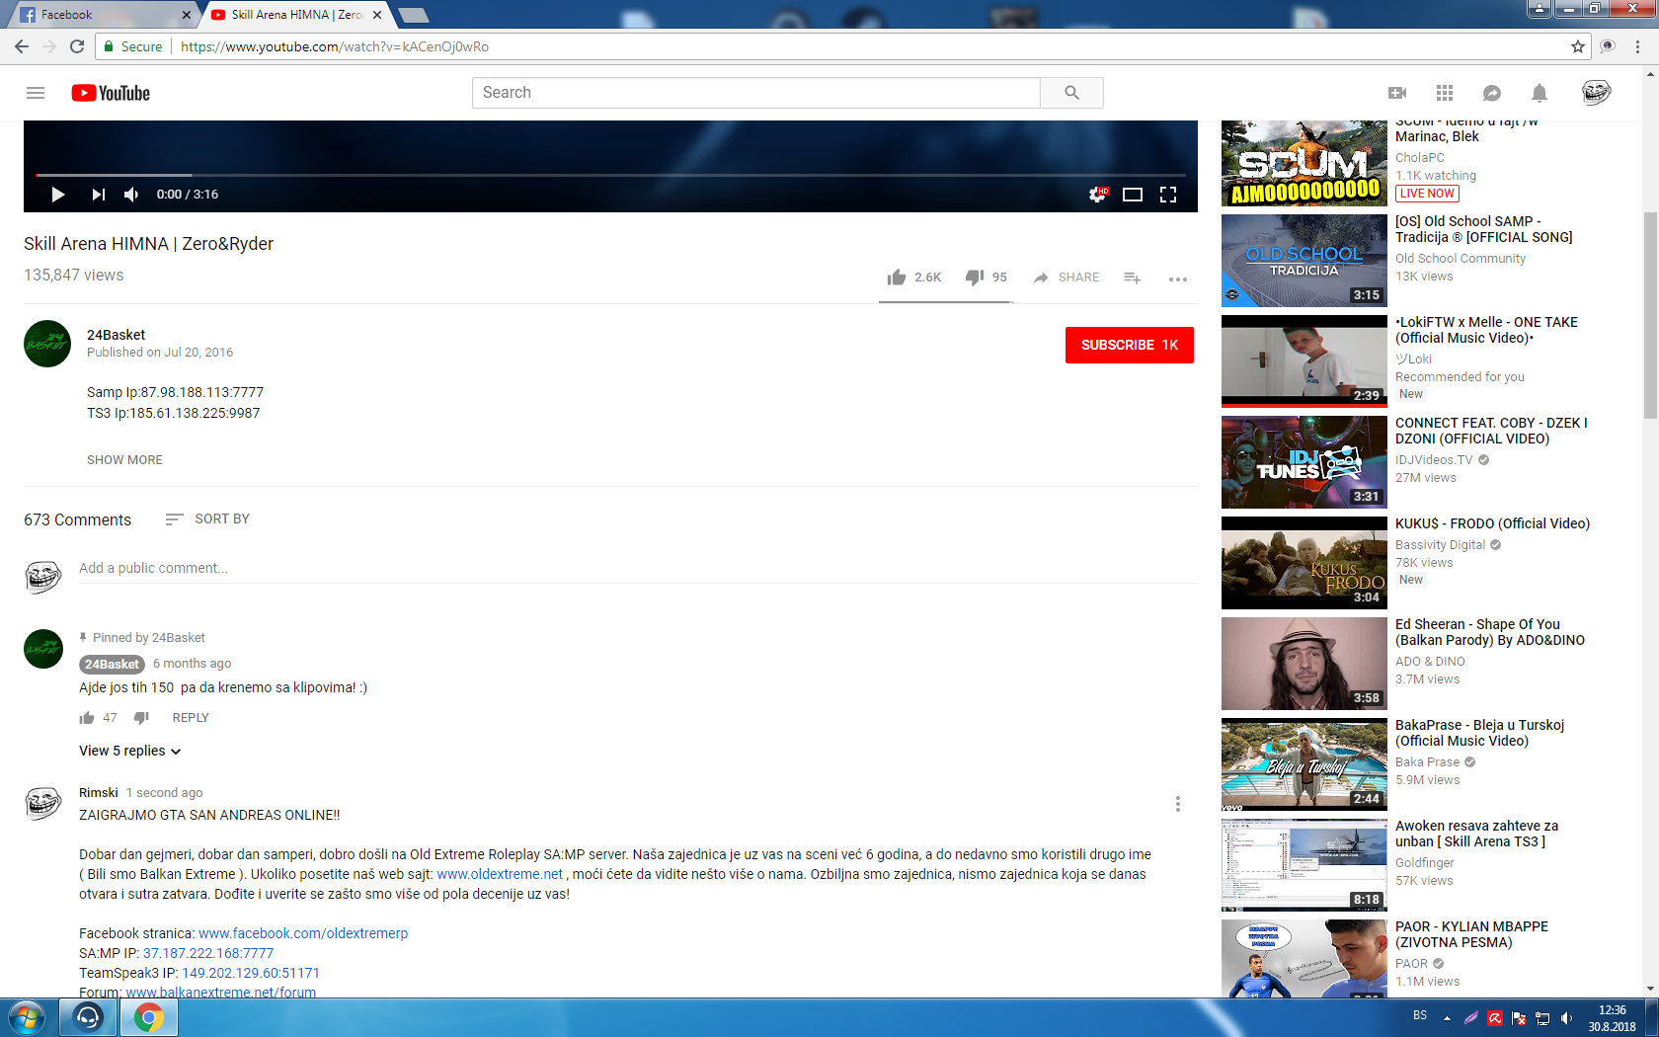Viewport: 1659px width, 1037px height.
Task: Go back in browser history
Action: pos(22,46)
